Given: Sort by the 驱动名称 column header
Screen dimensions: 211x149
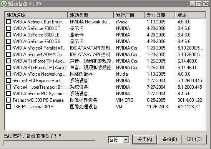Looking at the screenshot, I should pos(36,15).
